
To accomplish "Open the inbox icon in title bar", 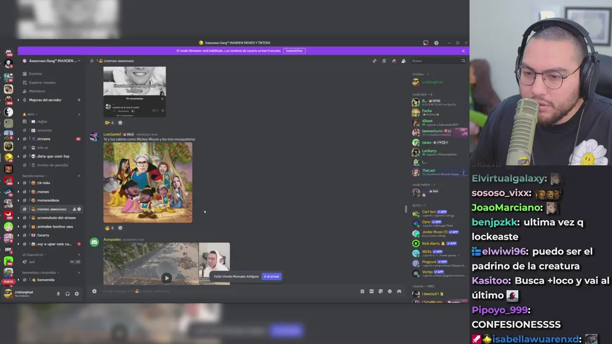I will click(x=426, y=43).
